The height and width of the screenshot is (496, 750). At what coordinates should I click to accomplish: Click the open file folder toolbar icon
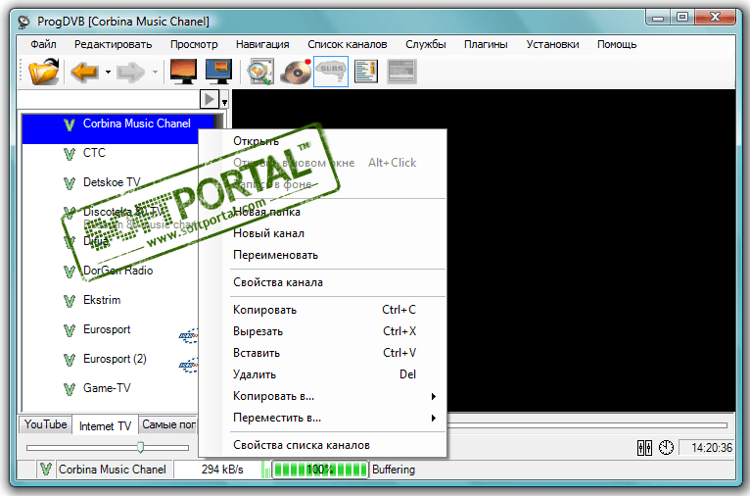(x=43, y=72)
